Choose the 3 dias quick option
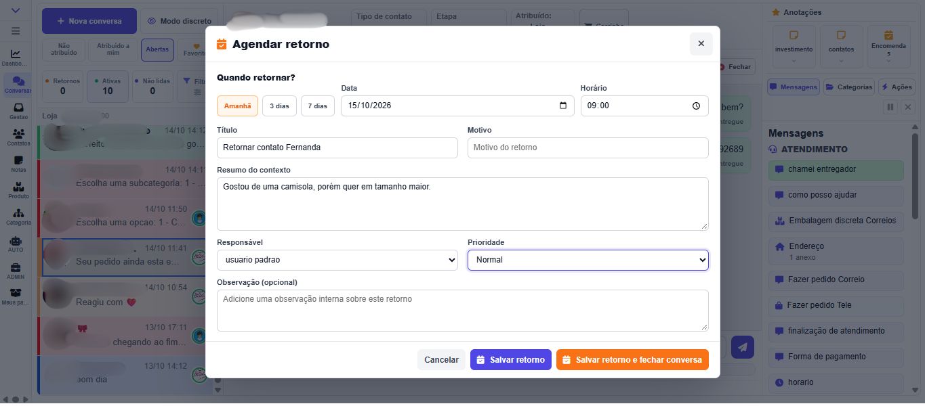This screenshot has height=406, width=925. 279,106
